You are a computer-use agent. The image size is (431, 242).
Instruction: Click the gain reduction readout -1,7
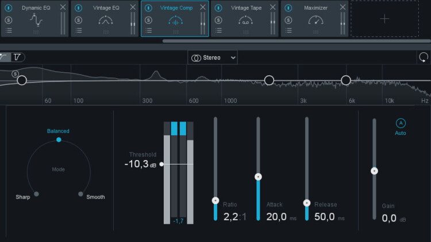coord(178,221)
